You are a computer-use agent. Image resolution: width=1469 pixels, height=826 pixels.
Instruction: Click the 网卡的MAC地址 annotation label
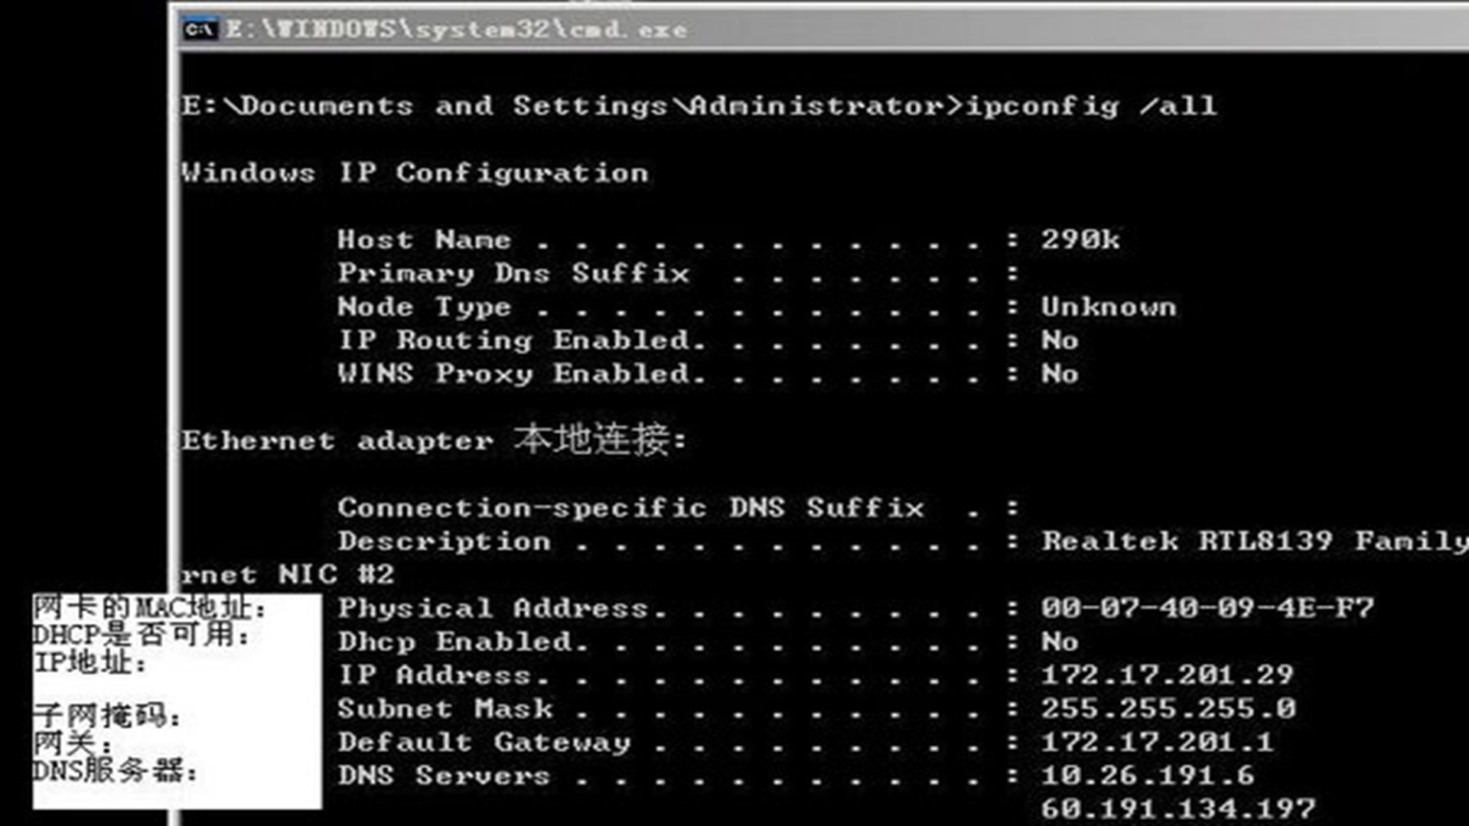(x=149, y=609)
